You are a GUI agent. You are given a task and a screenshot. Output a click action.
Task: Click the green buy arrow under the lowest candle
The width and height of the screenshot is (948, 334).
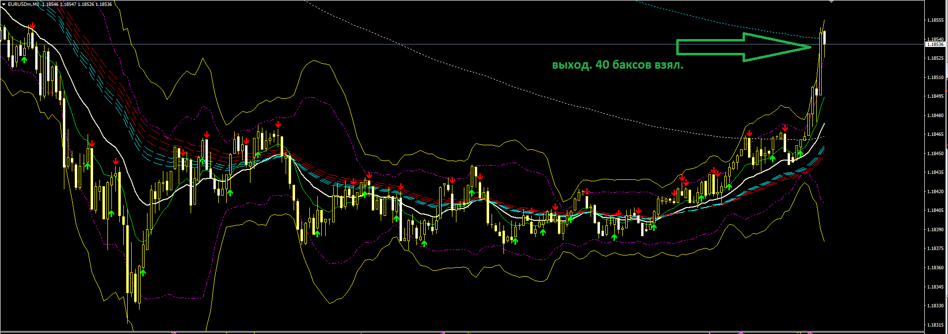143,272
